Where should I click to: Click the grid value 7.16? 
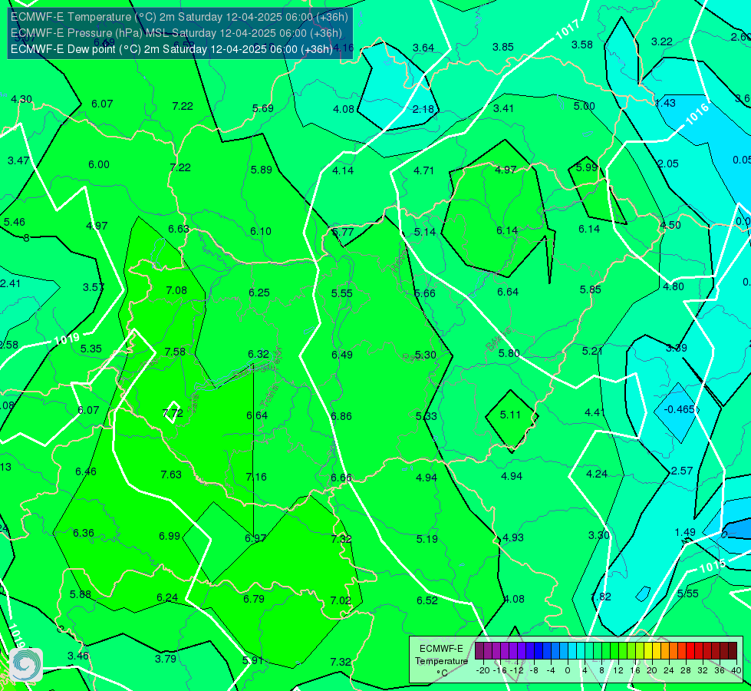[x=256, y=477]
